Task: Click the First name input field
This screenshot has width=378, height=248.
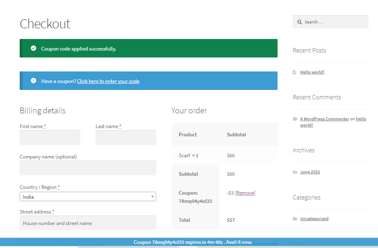Action: [x=50, y=138]
